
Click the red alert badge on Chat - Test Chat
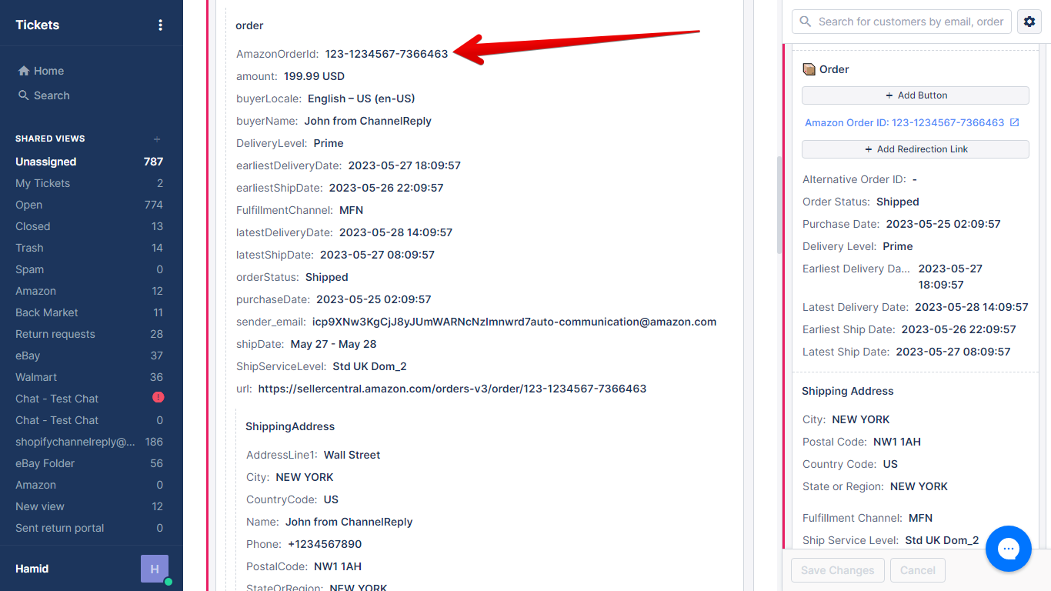click(158, 398)
